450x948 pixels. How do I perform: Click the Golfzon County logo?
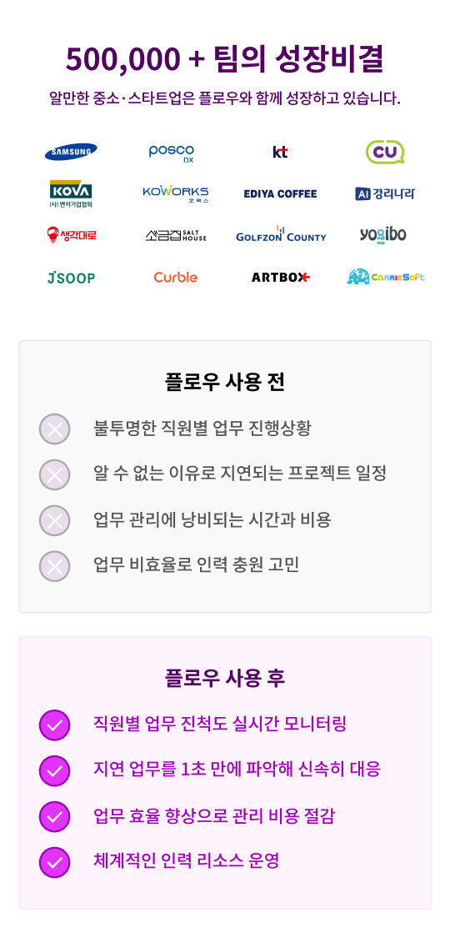click(281, 234)
